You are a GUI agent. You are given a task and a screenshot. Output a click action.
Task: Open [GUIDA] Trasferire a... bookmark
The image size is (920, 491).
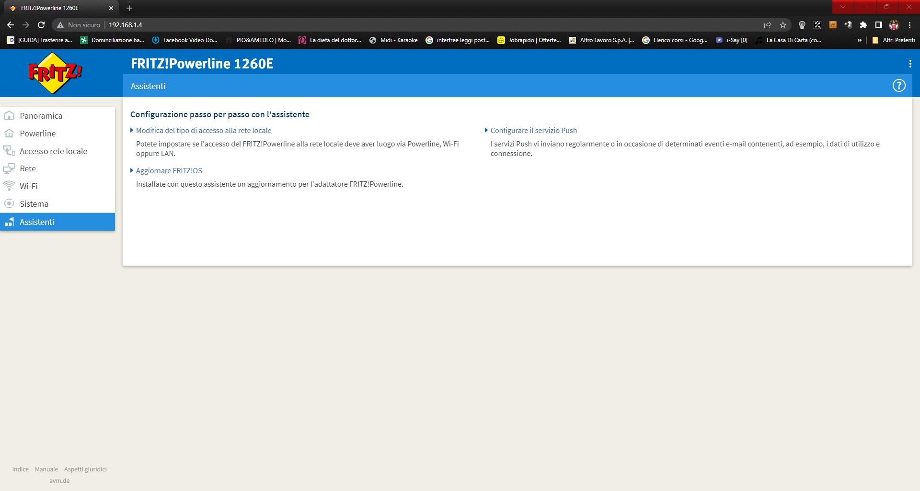pos(40,40)
